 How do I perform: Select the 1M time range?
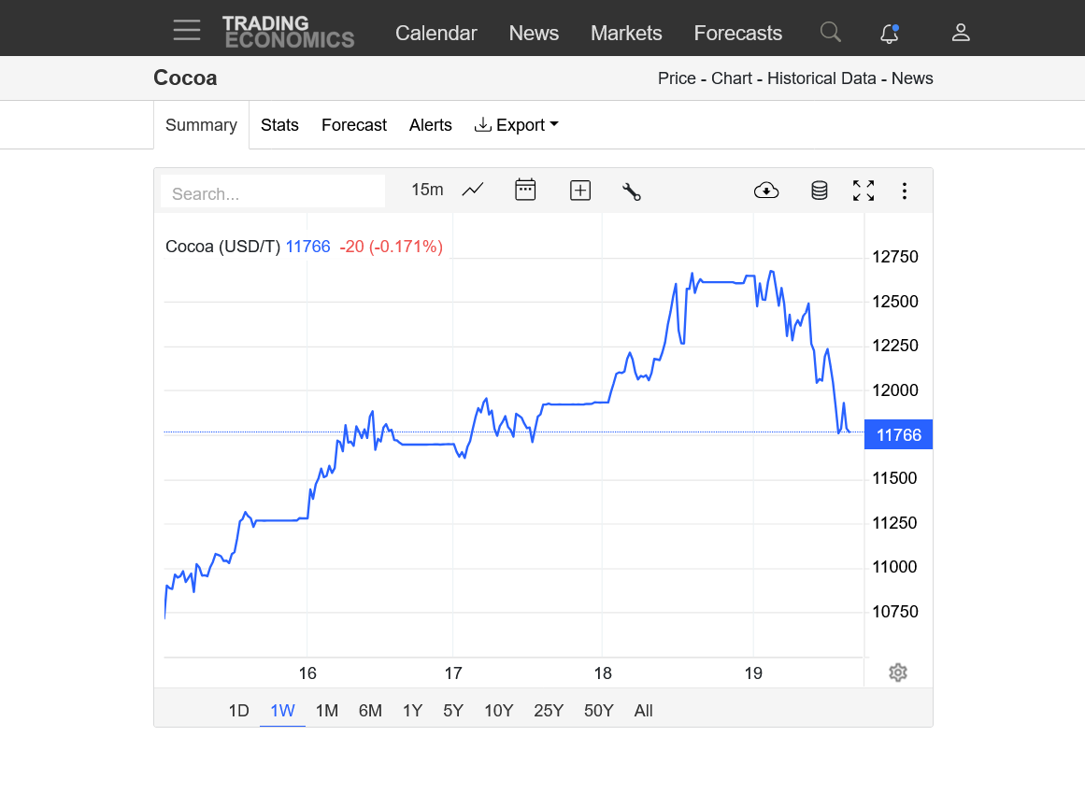coord(326,711)
